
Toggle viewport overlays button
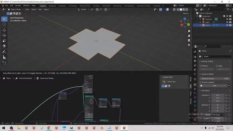click(167, 9)
